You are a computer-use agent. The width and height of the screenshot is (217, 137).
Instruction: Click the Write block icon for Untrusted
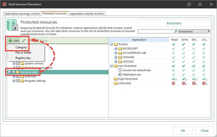[183, 83]
